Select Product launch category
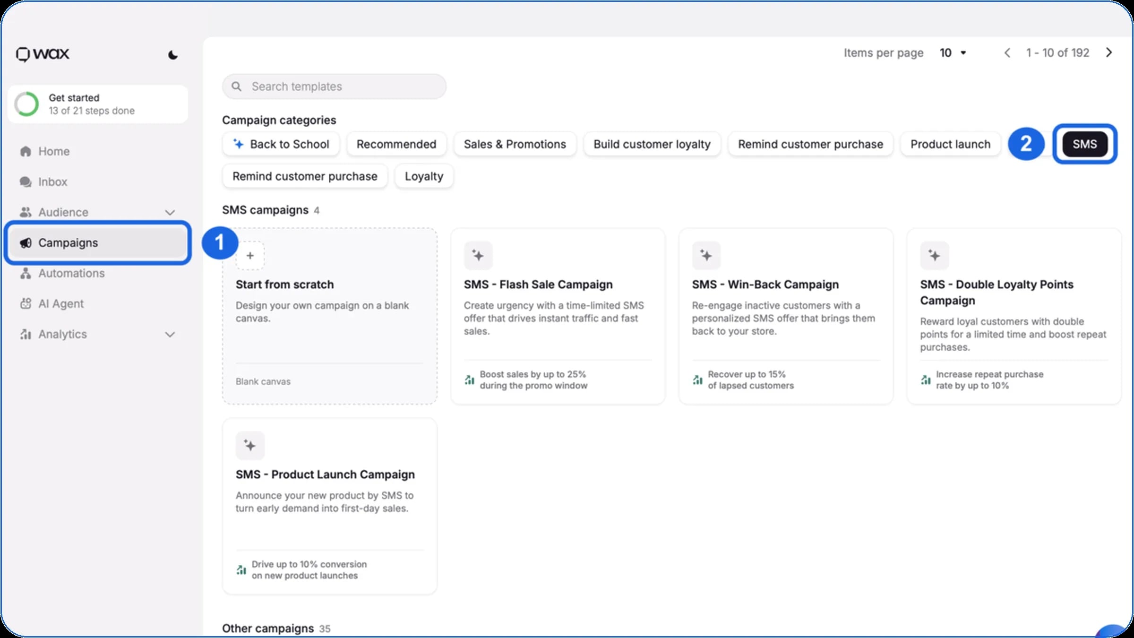 [x=951, y=144]
